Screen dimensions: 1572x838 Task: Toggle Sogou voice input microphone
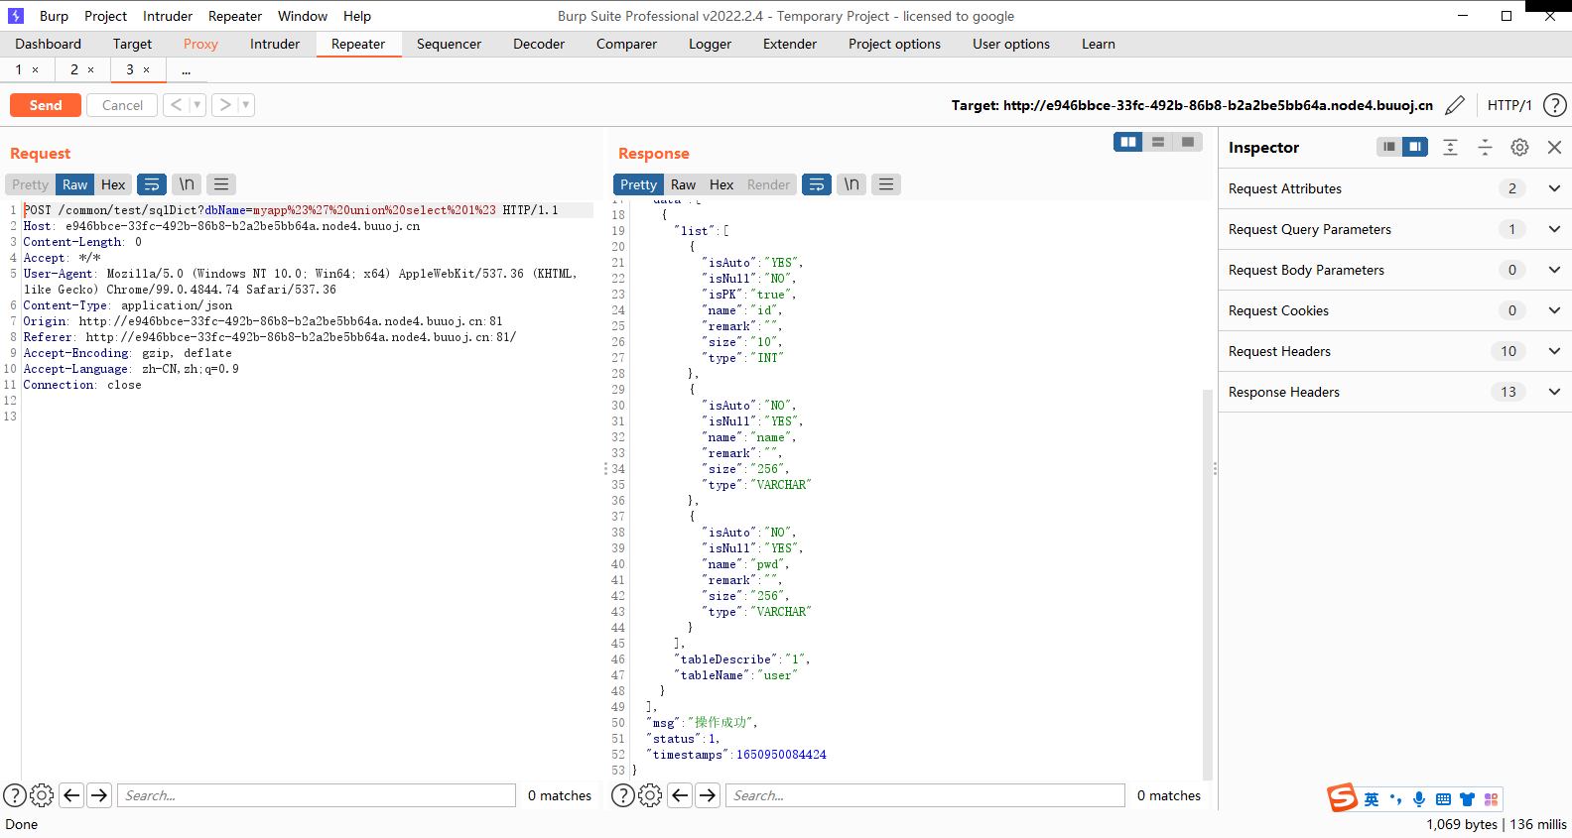(x=1419, y=799)
